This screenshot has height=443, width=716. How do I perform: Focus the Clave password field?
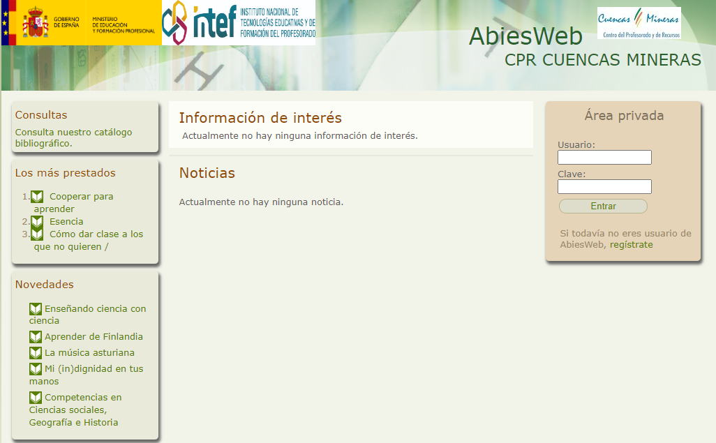pos(604,187)
